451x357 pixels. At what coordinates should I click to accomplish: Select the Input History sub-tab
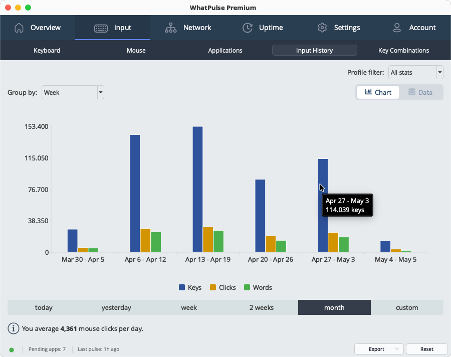click(314, 50)
